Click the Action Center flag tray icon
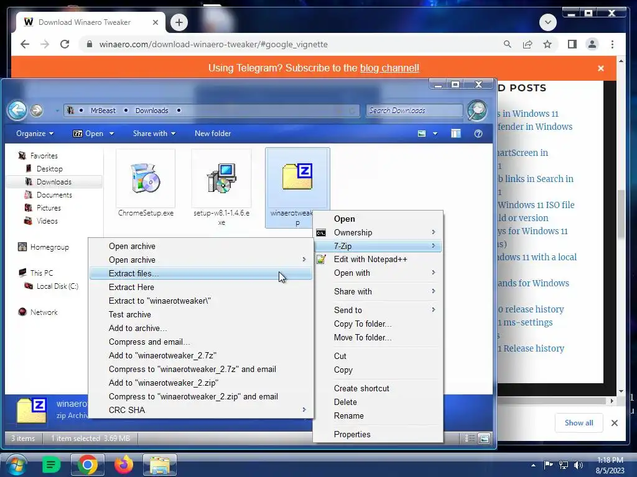The width and height of the screenshot is (637, 477). 548,465
